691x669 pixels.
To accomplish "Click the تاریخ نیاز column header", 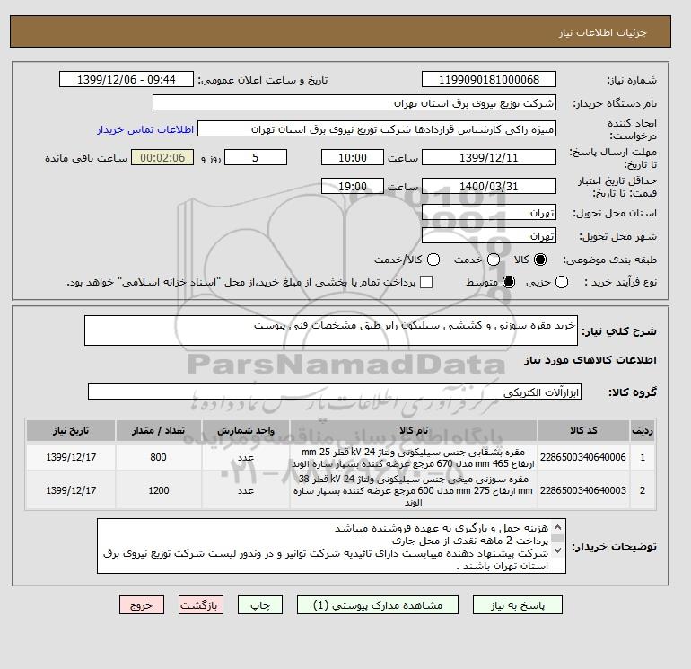I will [x=71, y=430].
